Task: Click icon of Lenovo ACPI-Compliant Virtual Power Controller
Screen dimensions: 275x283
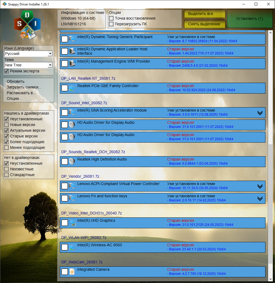Action: click(x=72, y=186)
